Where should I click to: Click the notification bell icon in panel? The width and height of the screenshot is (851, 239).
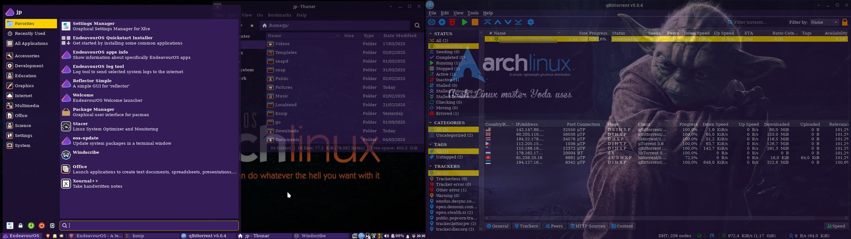(x=408, y=236)
